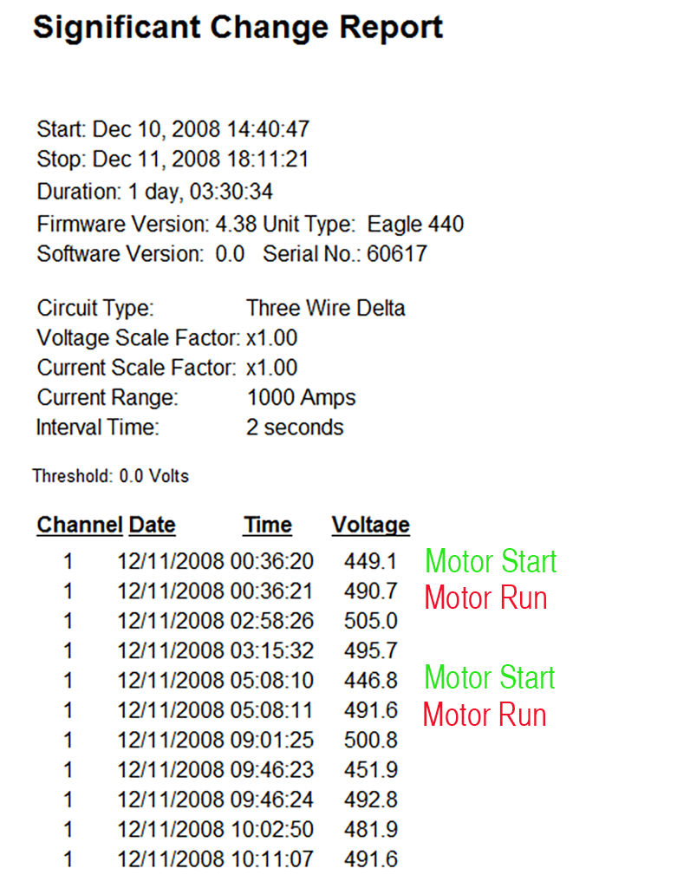Click the green Motor Start label beside 449.1
Viewport: 677px width, 875px height.
coord(491,561)
